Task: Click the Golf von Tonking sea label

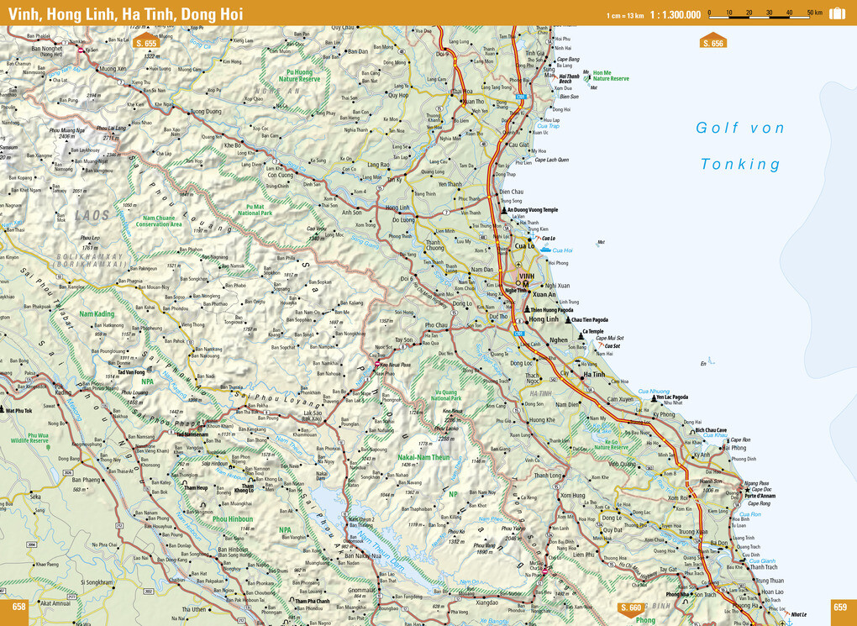Action: click(x=740, y=145)
